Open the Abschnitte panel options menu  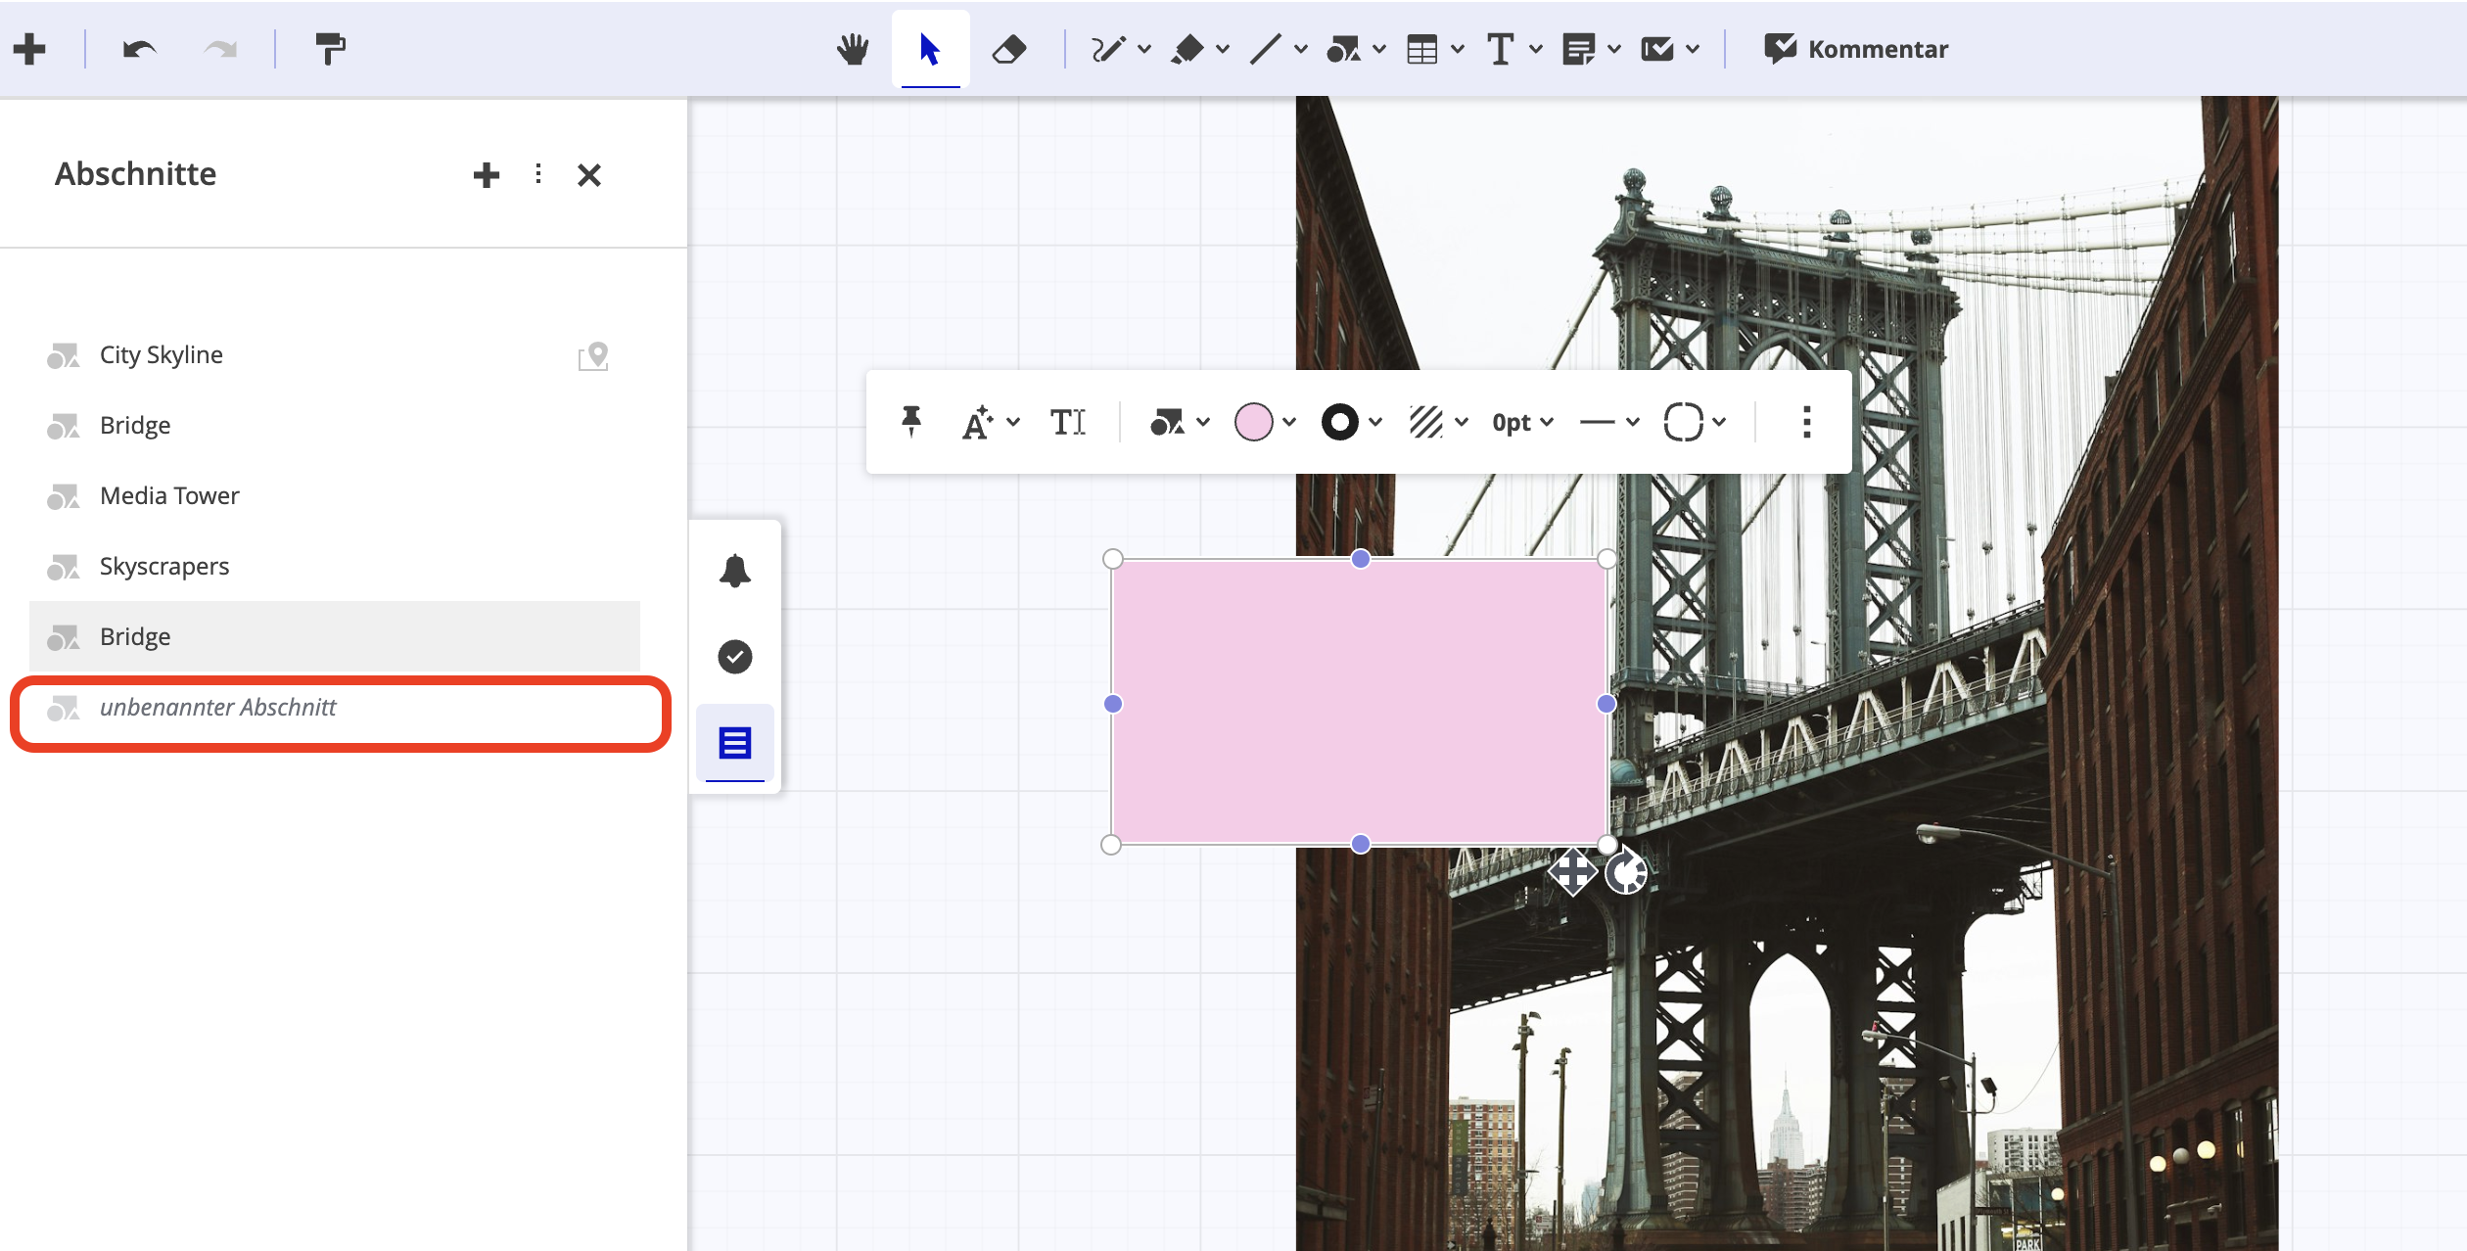537,174
